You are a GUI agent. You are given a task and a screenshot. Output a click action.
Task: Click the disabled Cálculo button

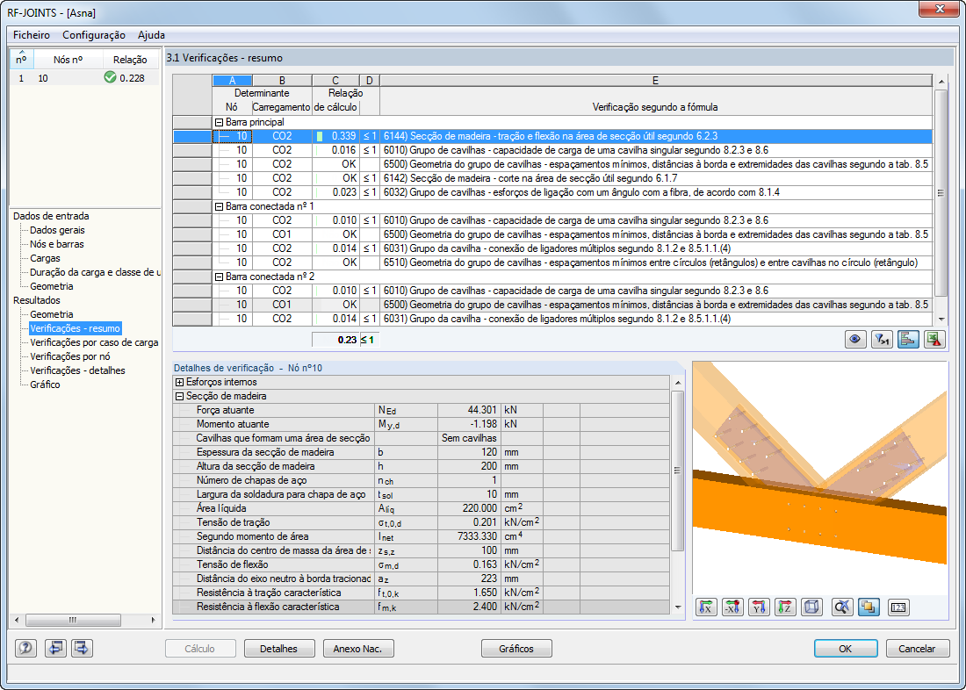click(200, 649)
